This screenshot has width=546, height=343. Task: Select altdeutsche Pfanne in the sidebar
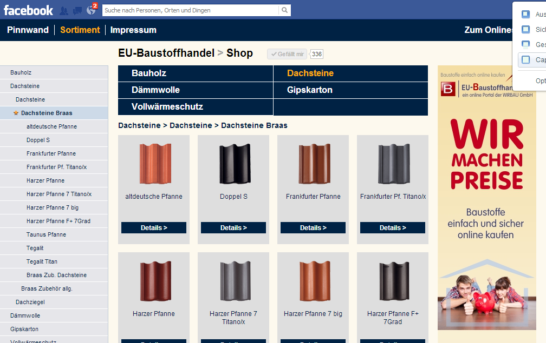(x=54, y=127)
